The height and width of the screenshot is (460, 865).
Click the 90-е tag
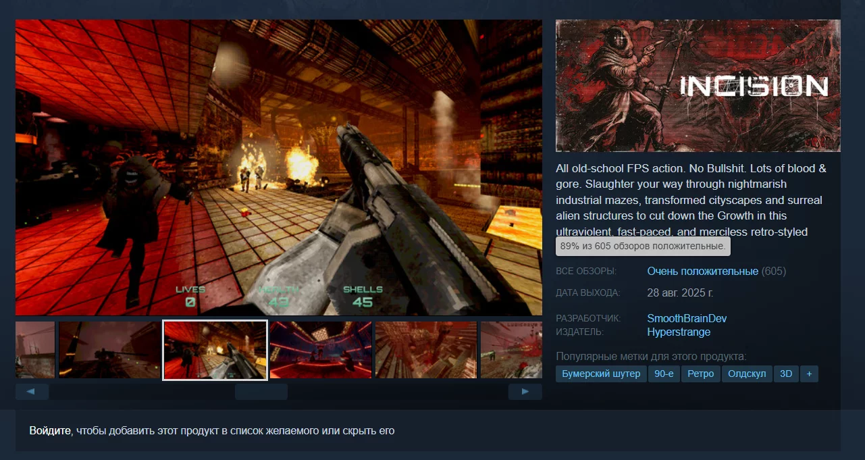[663, 374]
